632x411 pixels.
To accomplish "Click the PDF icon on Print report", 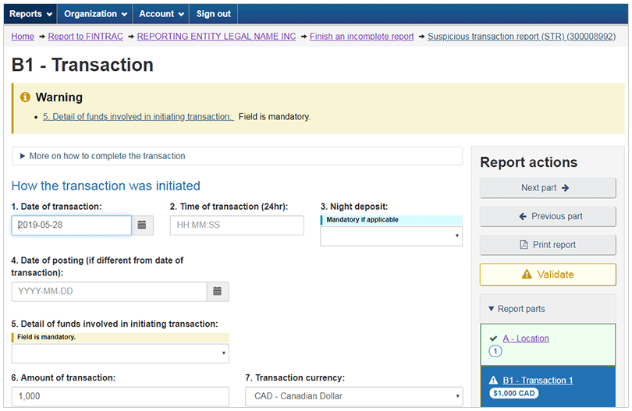I will [x=524, y=245].
